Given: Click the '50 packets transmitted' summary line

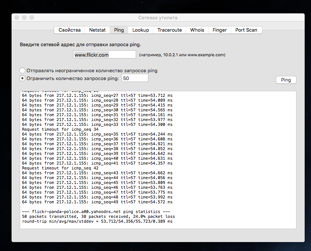Looking at the screenshot, I should point(98,216).
